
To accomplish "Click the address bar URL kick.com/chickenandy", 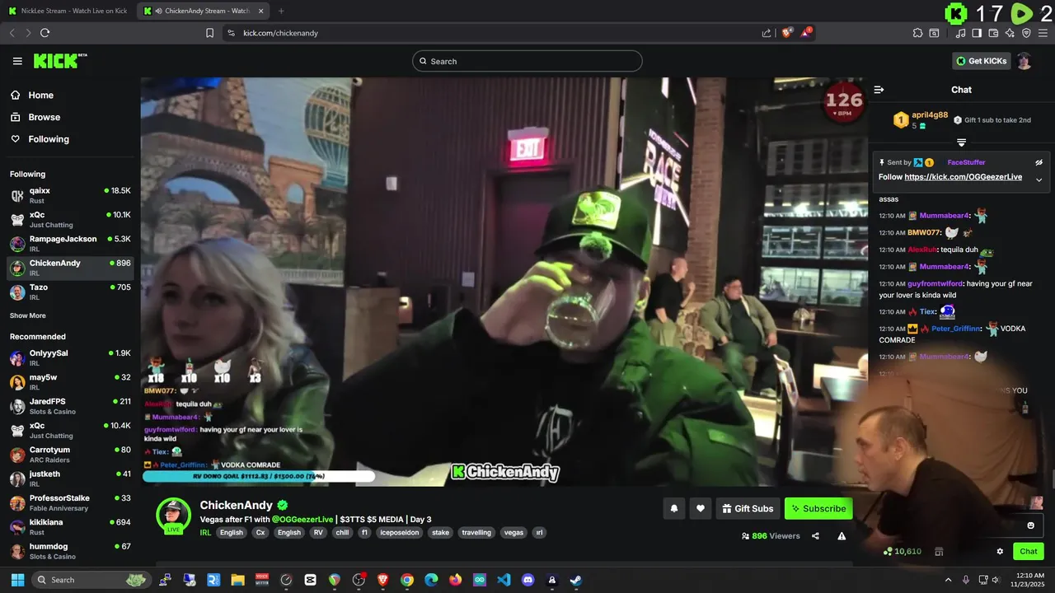I will coord(280,33).
